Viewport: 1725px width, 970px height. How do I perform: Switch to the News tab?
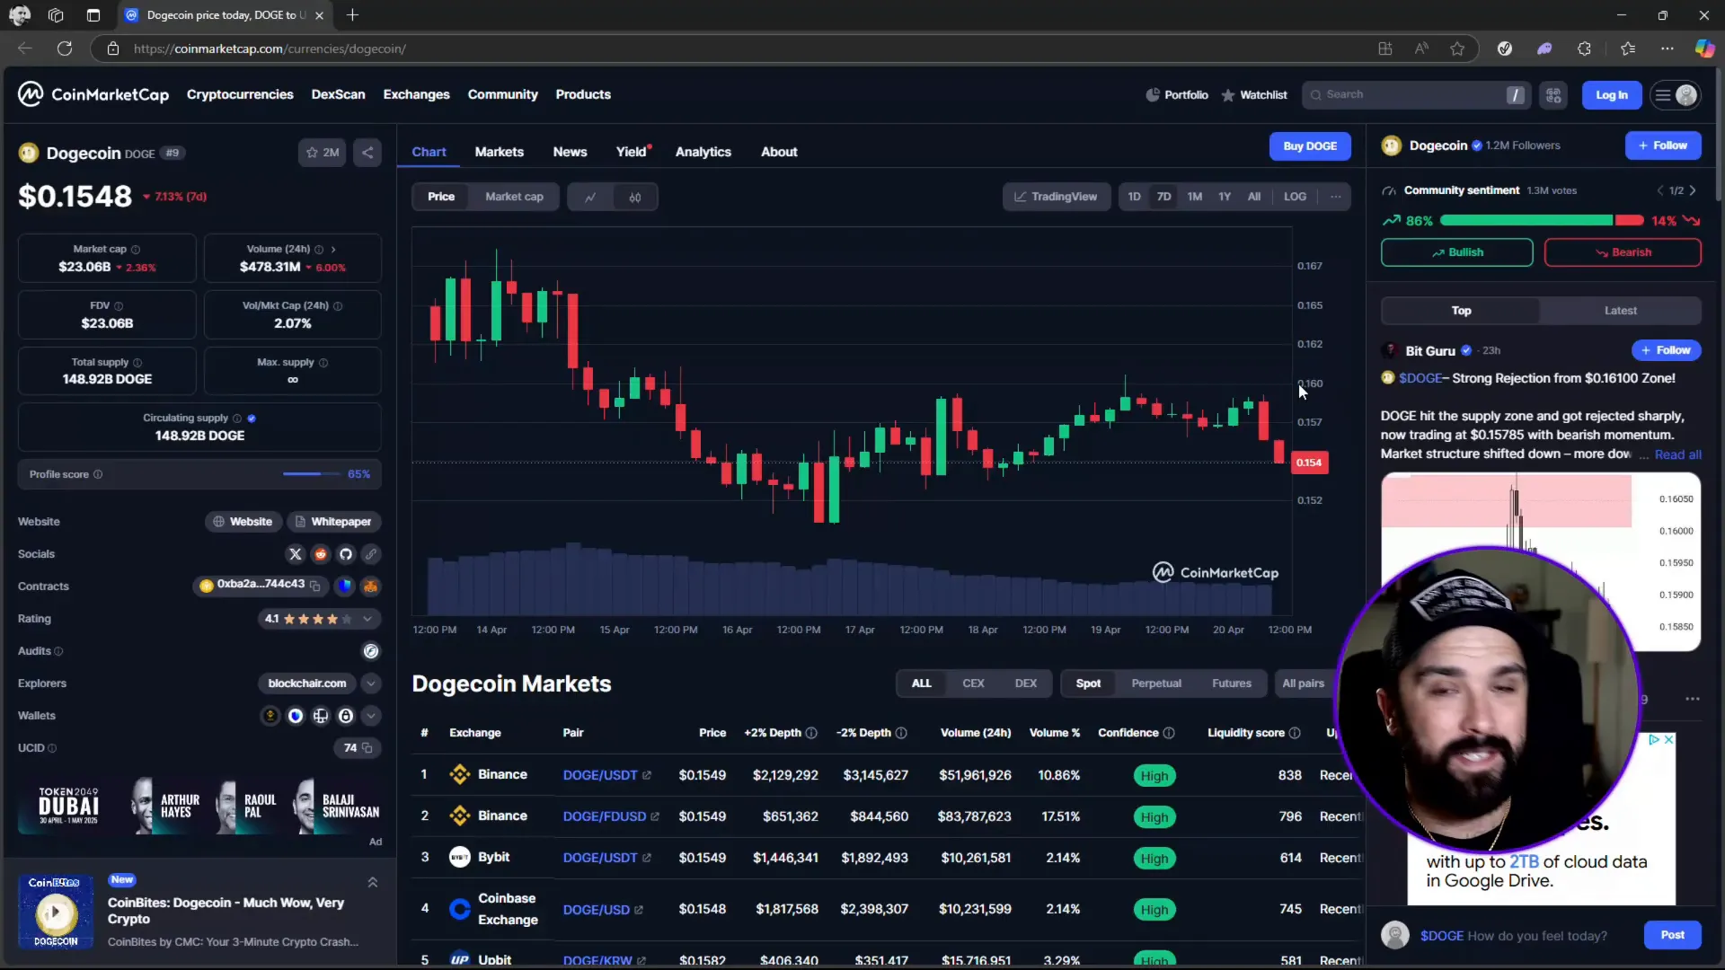(570, 152)
